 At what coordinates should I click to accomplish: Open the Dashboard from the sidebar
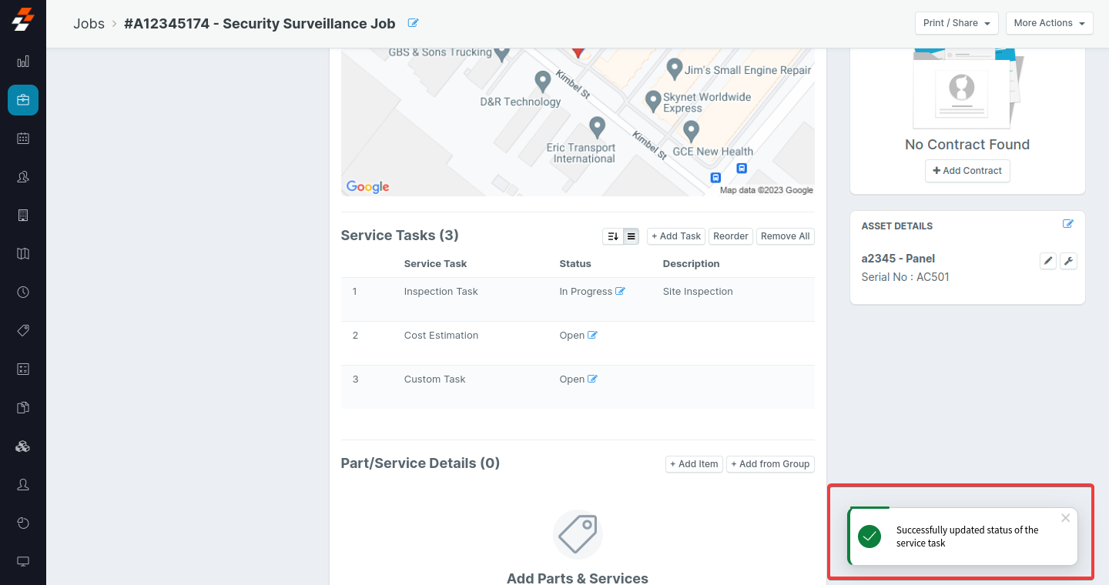pyautogui.click(x=22, y=61)
